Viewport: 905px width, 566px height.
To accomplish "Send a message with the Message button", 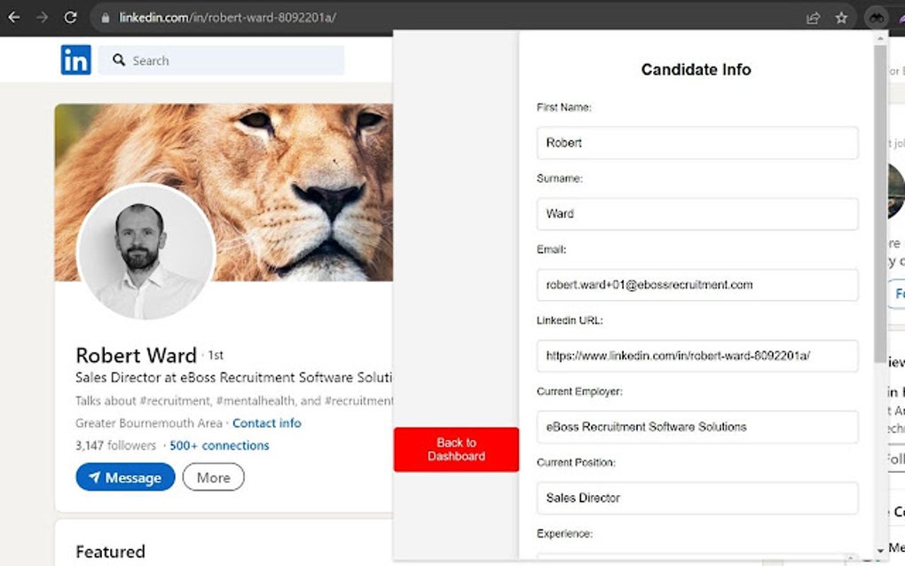I will pyautogui.click(x=125, y=477).
